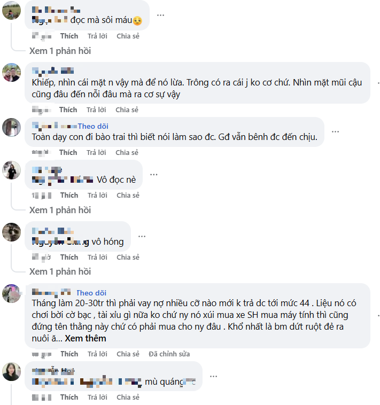Open profile picture of the "Tháng làm 20-30tr" commenter
Screen dimensions: 380x405
coord(11,293)
